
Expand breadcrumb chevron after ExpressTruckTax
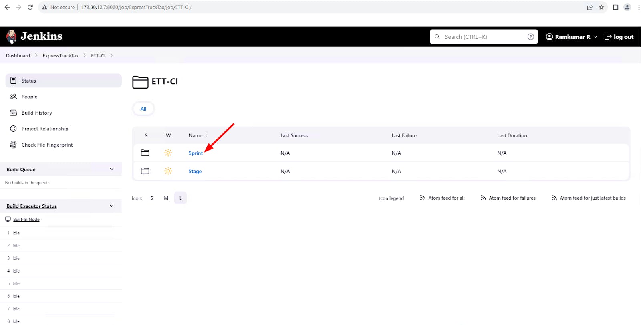(x=85, y=55)
